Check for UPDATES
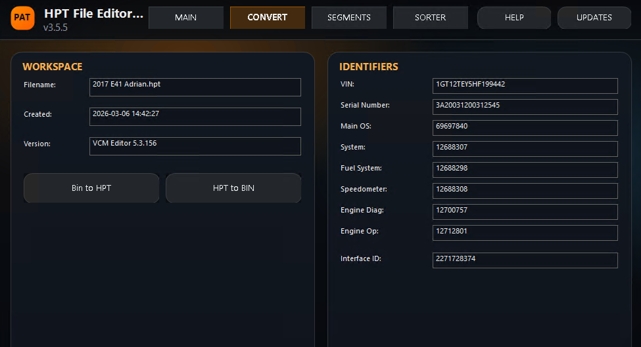Viewport: 641px width, 347px height. click(x=594, y=18)
